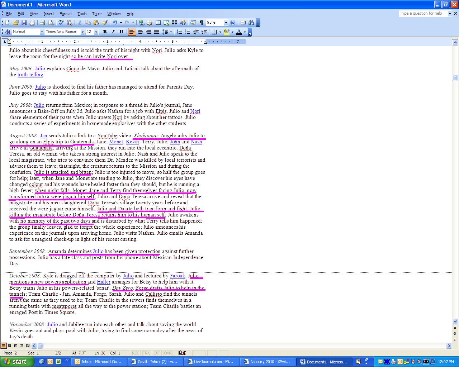
Task: Click the spelling status book icon
Action: (x=182, y=353)
